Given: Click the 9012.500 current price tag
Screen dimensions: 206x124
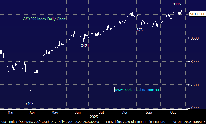Looking at the screenshot, I should (197, 14).
